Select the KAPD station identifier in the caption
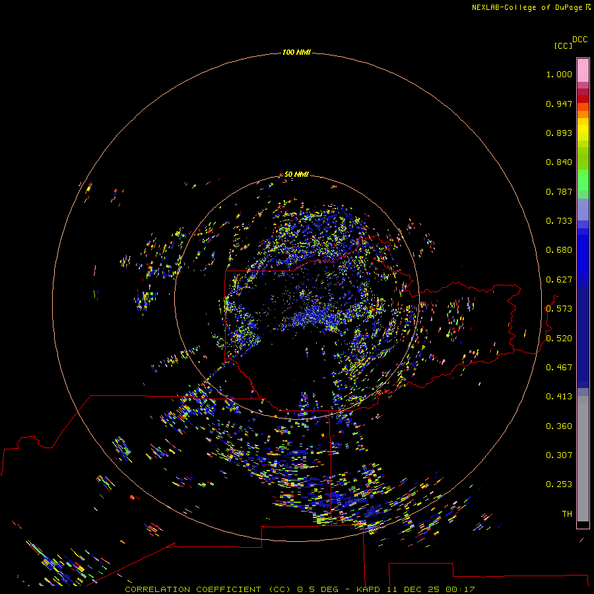594x594 pixels. tap(368, 589)
